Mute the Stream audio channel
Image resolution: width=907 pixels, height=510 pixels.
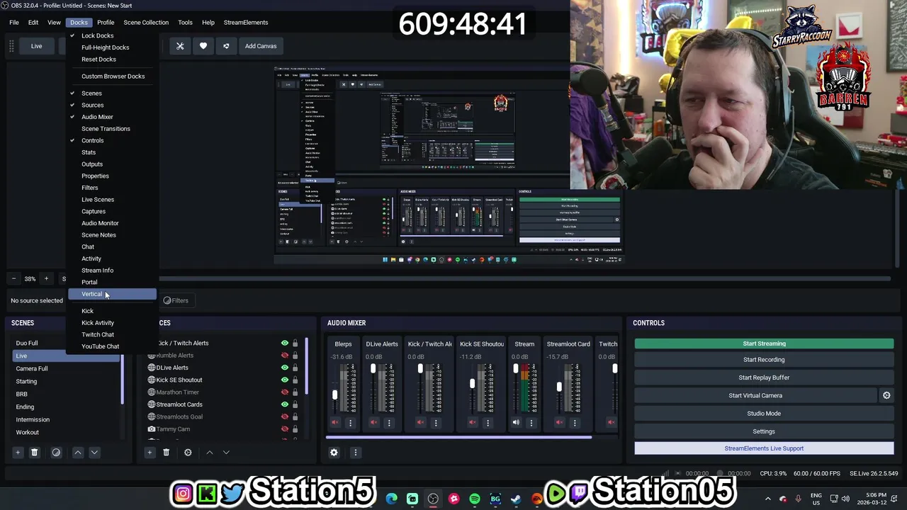516,423
